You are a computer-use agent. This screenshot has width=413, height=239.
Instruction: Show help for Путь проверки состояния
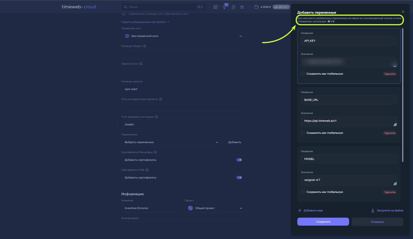pyautogui.click(x=157, y=117)
